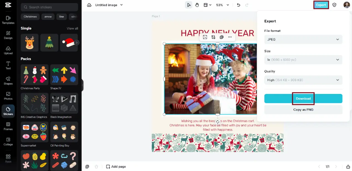Open the Text sidebar tab
The height and width of the screenshot is (171, 352).
8,65
